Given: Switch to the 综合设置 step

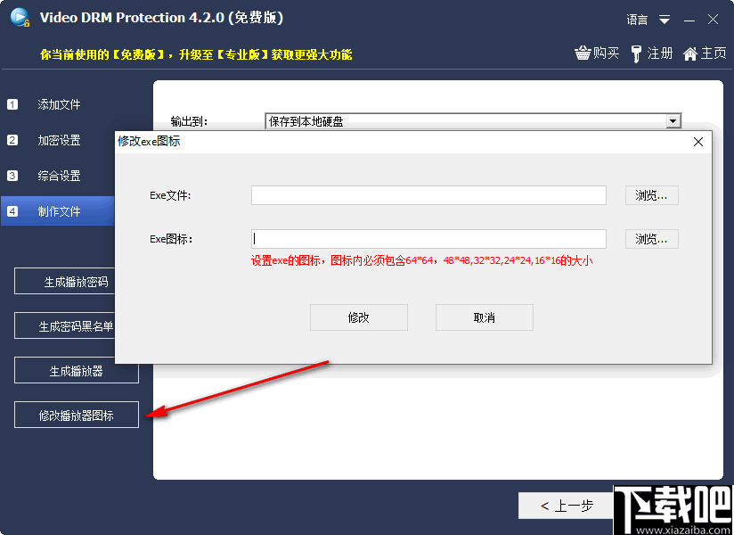Looking at the screenshot, I should pyautogui.click(x=58, y=176).
